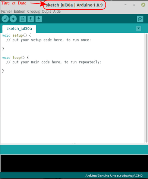This screenshot has height=179, width=148.
Task: Click the Verify checkmark button
Action: [x=5, y=19]
